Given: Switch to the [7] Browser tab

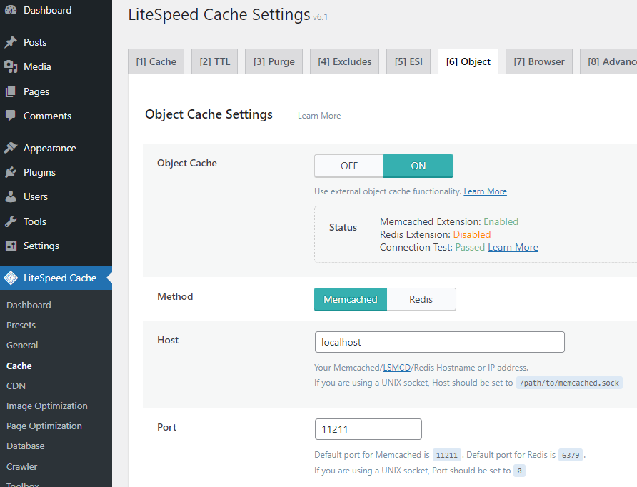Looking at the screenshot, I should pyautogui.click(x=539, y=61).
